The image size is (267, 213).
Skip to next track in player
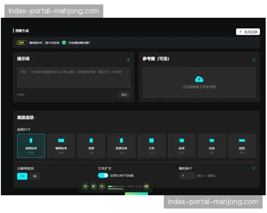point(102,186)
